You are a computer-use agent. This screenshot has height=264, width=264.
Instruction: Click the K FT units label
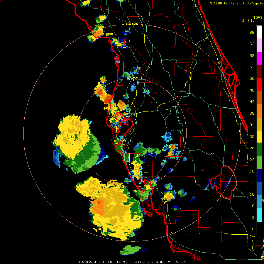click(x=248, y=20)
